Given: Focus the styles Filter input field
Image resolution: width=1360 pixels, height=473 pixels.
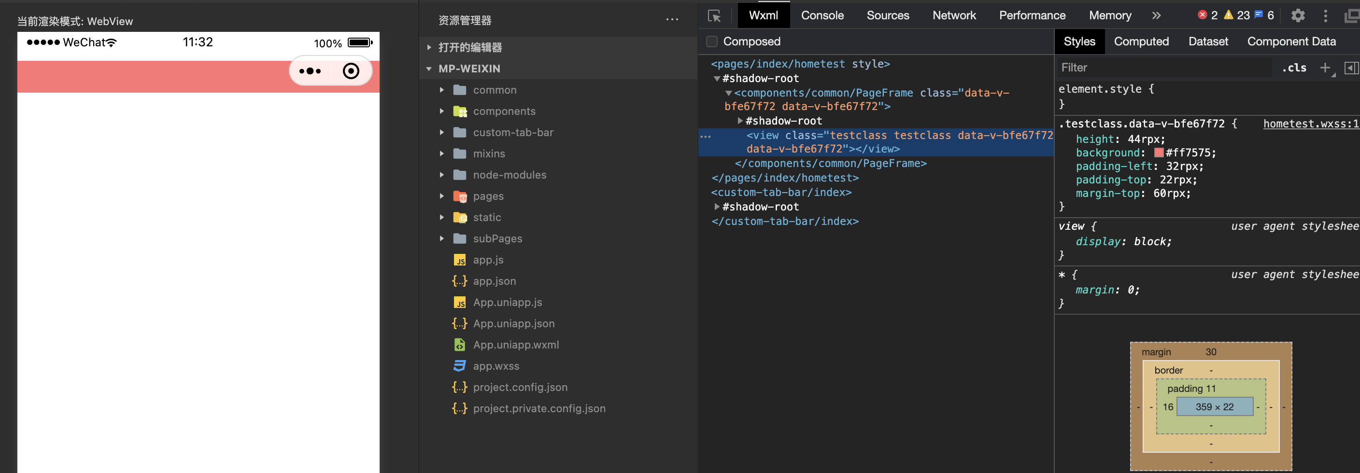Looking at the screenshot, I should tap(1162, 68).
